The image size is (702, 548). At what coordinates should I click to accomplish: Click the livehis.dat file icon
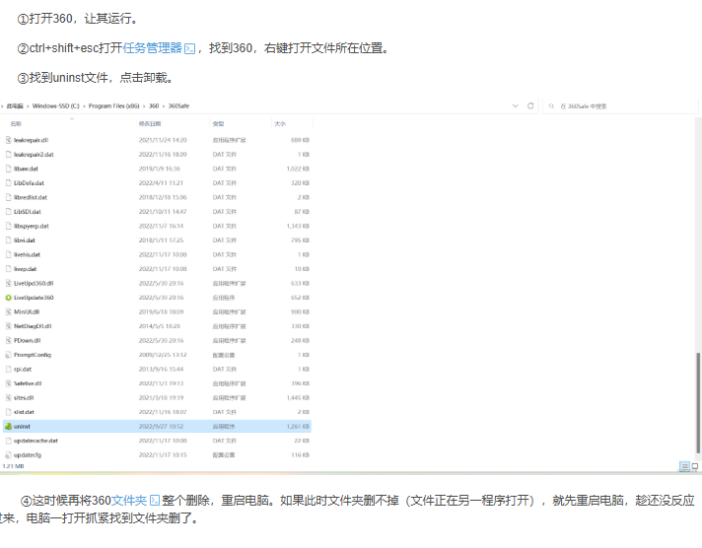(8, 254)
